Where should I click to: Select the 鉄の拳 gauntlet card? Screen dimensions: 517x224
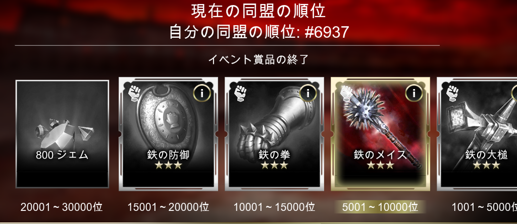tap(274, 134)
